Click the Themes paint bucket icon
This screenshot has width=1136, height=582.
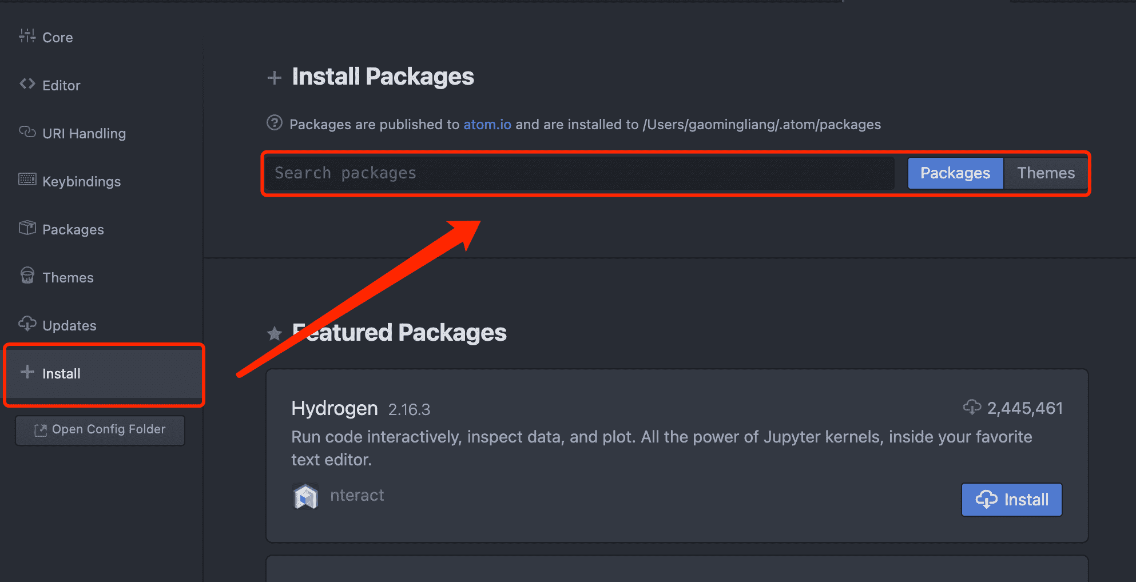27,276
